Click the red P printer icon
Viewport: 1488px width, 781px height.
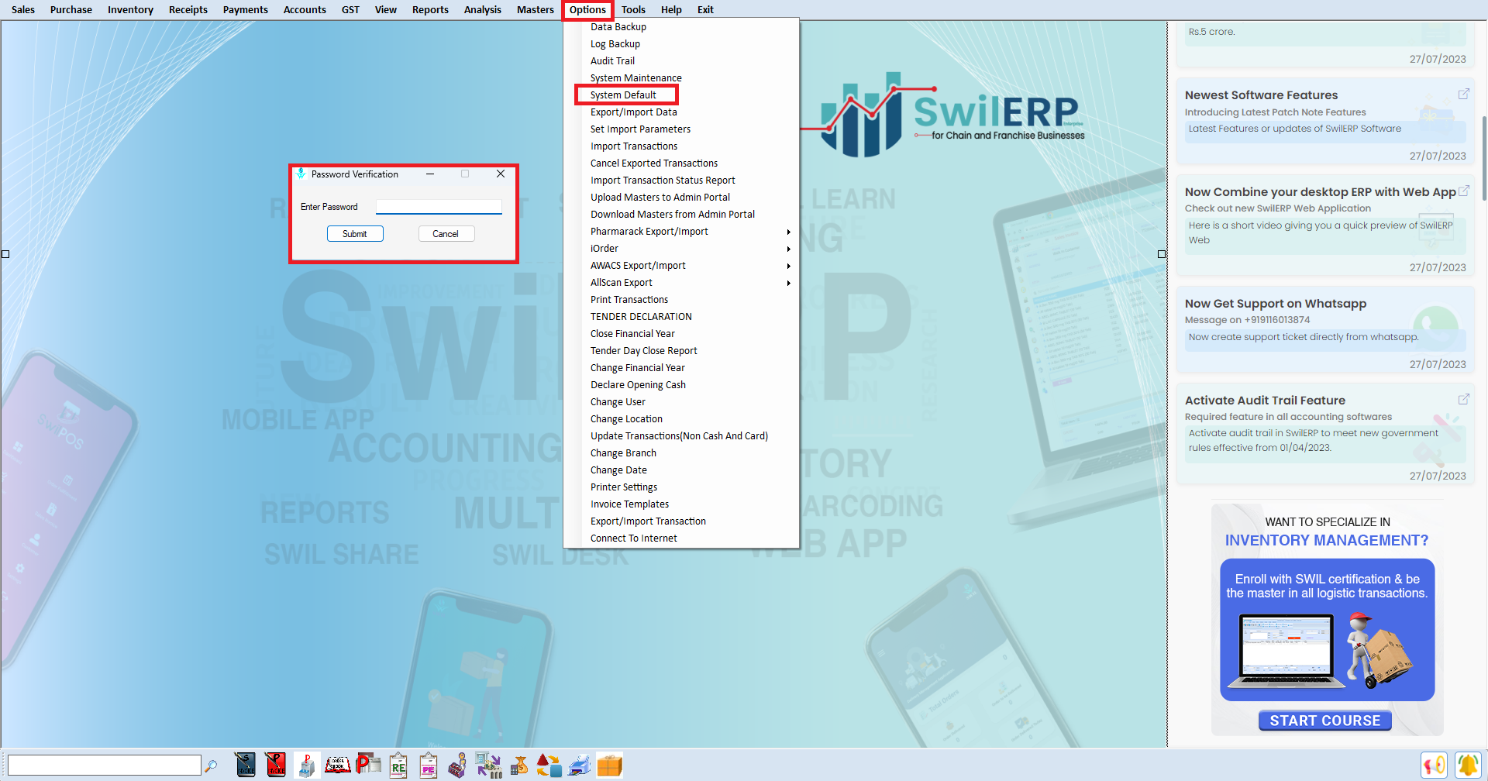coord(368,765)
